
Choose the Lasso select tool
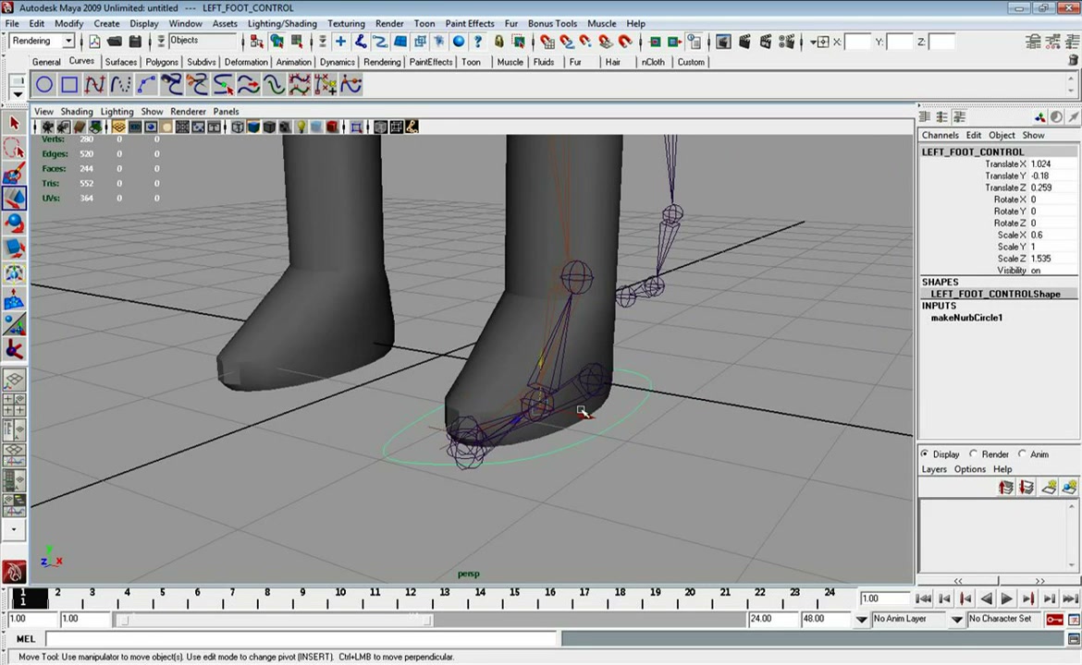pyautogui.click(x=15, y=148)
